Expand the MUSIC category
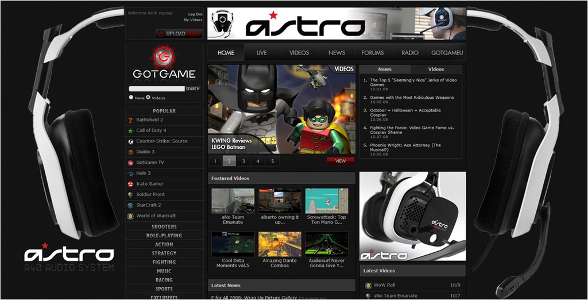Viewport: 588px width, 300px height. (x=164, y=271)
